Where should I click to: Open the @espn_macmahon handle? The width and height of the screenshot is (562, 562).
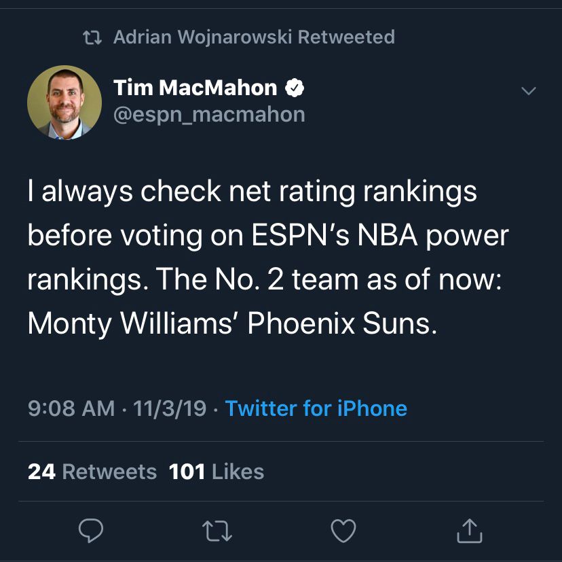[209, 114]
